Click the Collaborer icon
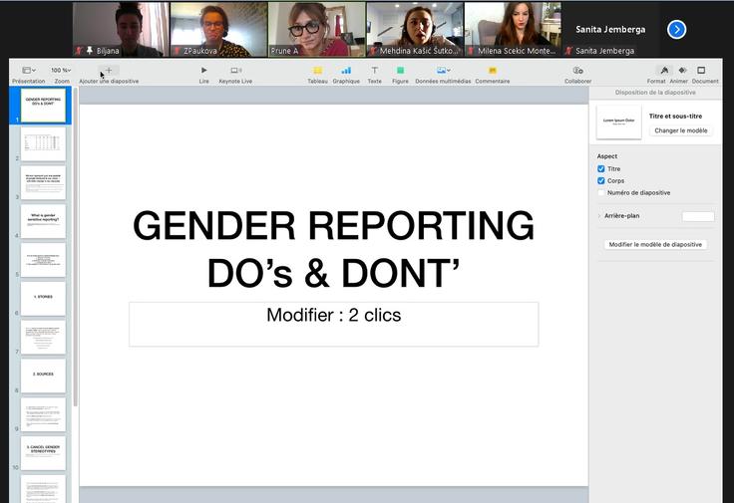 pyautogui.click(x=577, y=71)
